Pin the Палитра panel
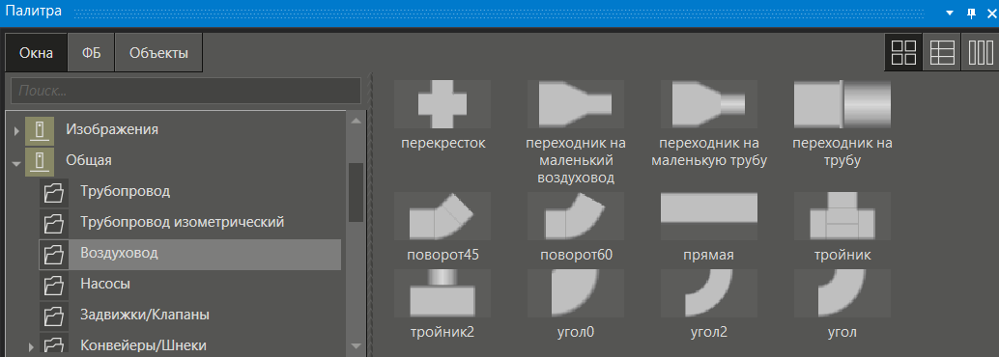This screenshot has height=357, width=999. click(x=971, y=13)
